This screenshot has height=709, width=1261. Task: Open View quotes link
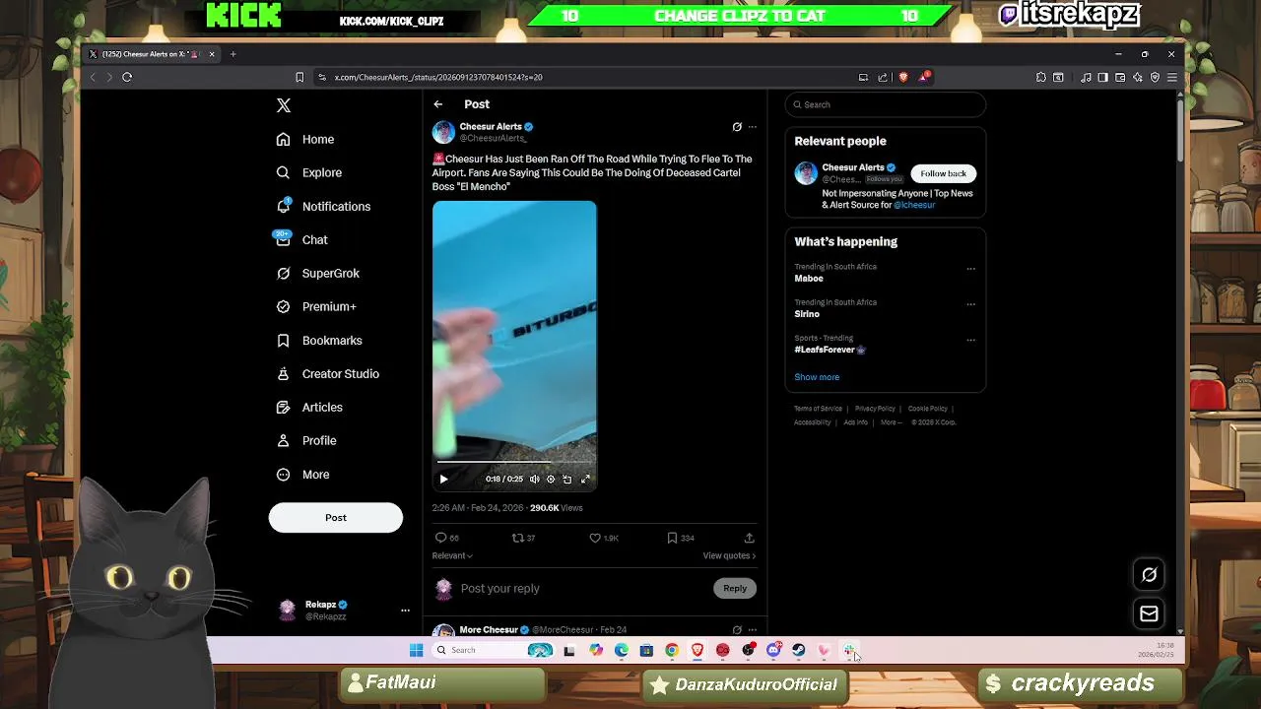click(729, 555)
